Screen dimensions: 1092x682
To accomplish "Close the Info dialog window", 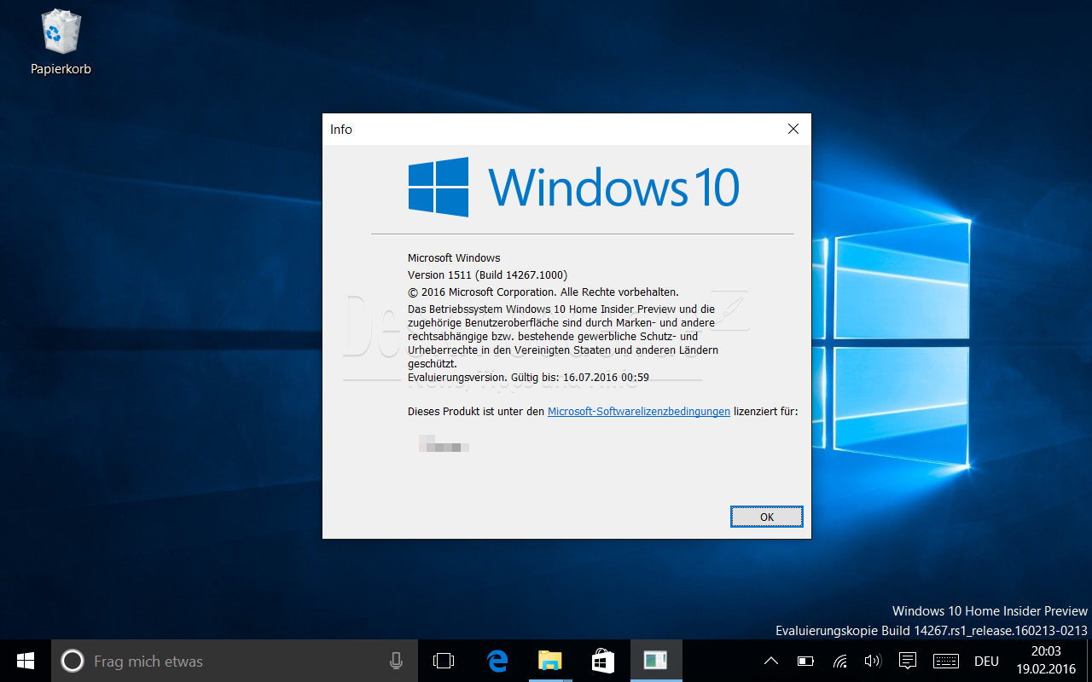I will [x=793, y=130].
